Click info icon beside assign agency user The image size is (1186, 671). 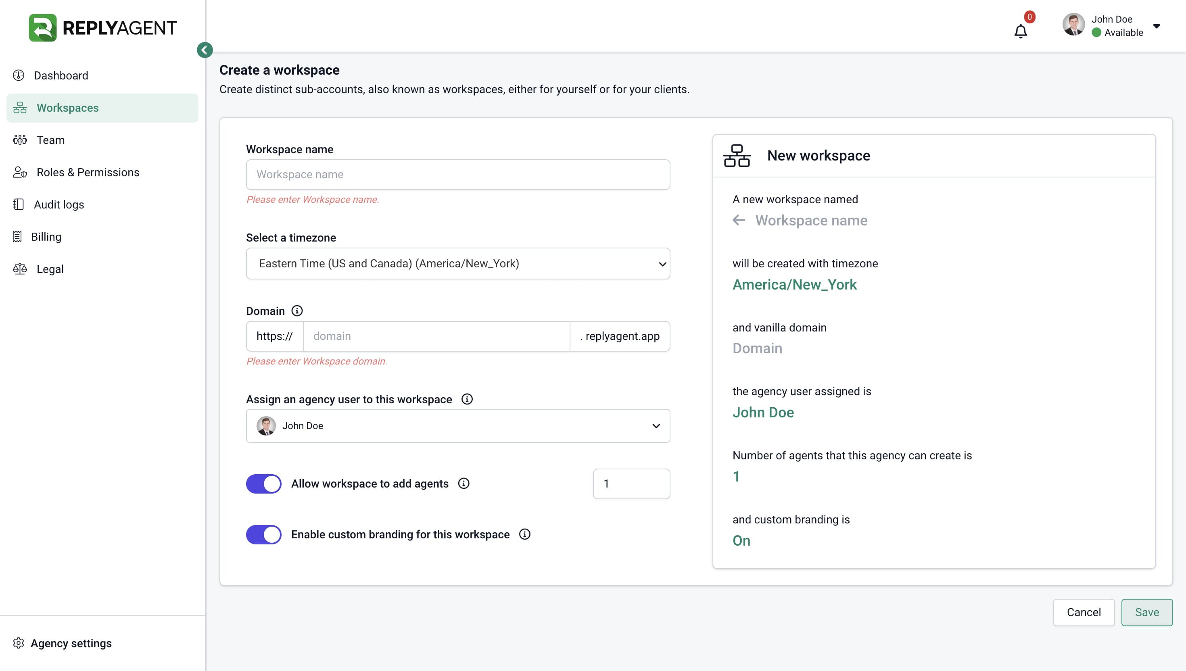click(x=466, y=399)
